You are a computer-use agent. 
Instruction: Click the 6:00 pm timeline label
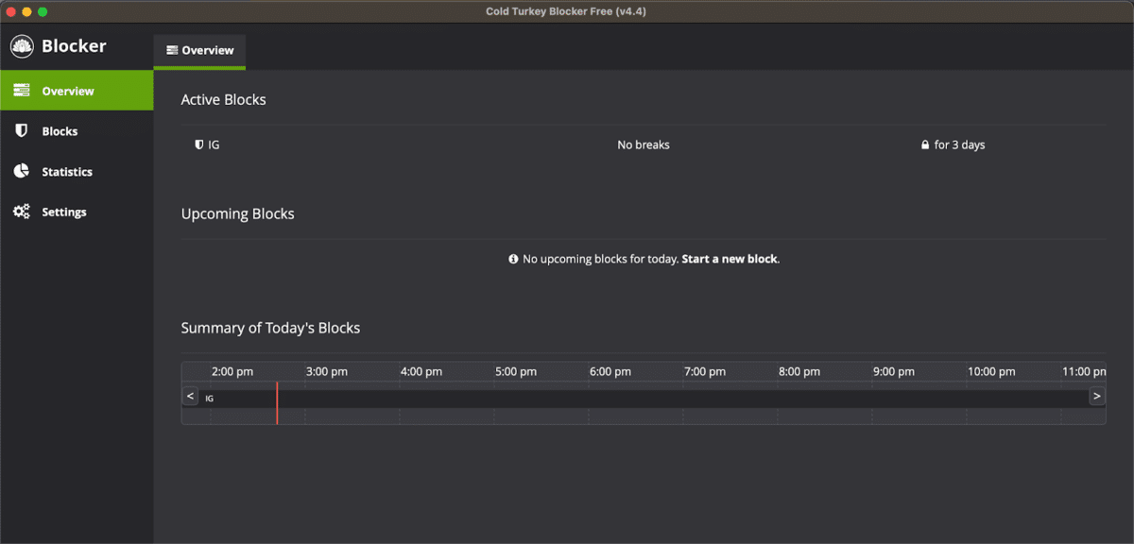pyautogui.click(x=610, y=372)
